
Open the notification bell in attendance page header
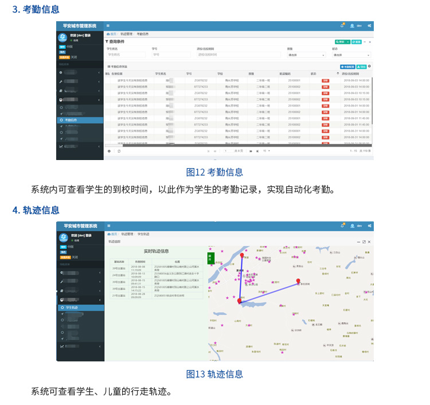(342, 26)
